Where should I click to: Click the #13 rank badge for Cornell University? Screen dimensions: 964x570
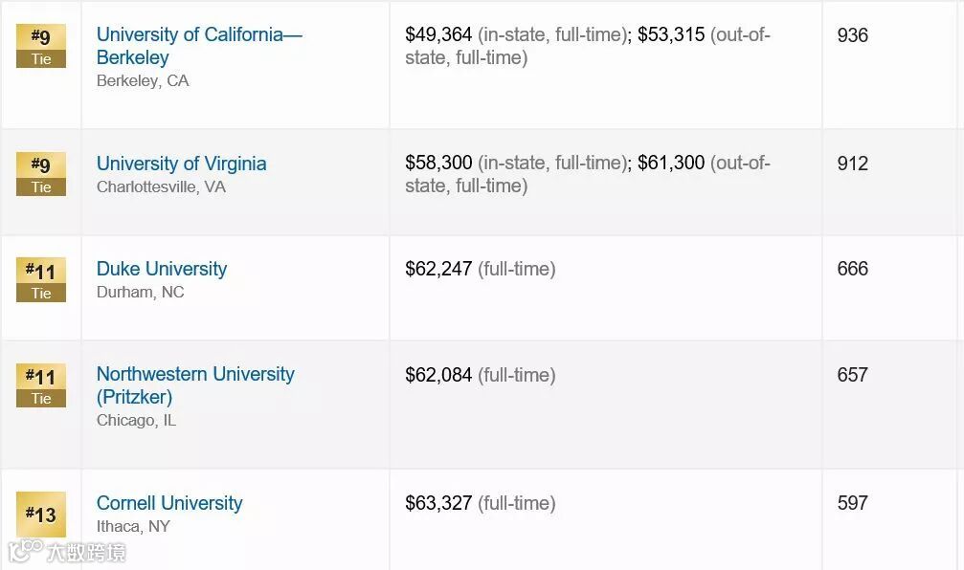click(x=41, y=515)
